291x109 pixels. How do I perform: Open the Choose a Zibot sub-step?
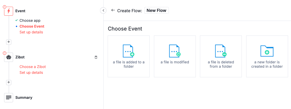tap(33, 67)
